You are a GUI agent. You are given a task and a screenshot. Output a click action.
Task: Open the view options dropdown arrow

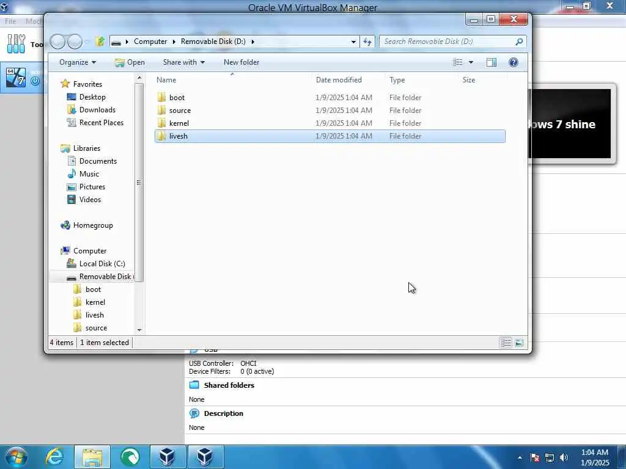coord(471,62)
